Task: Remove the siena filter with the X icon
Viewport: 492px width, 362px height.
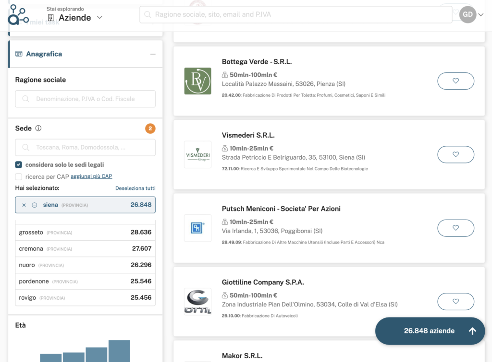Action: (24, 205)
